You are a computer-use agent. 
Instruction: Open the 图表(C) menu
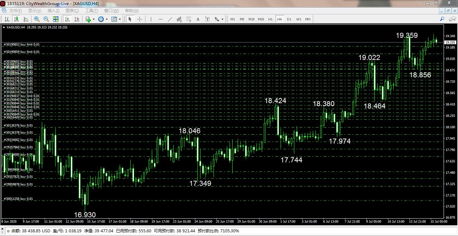72,11
